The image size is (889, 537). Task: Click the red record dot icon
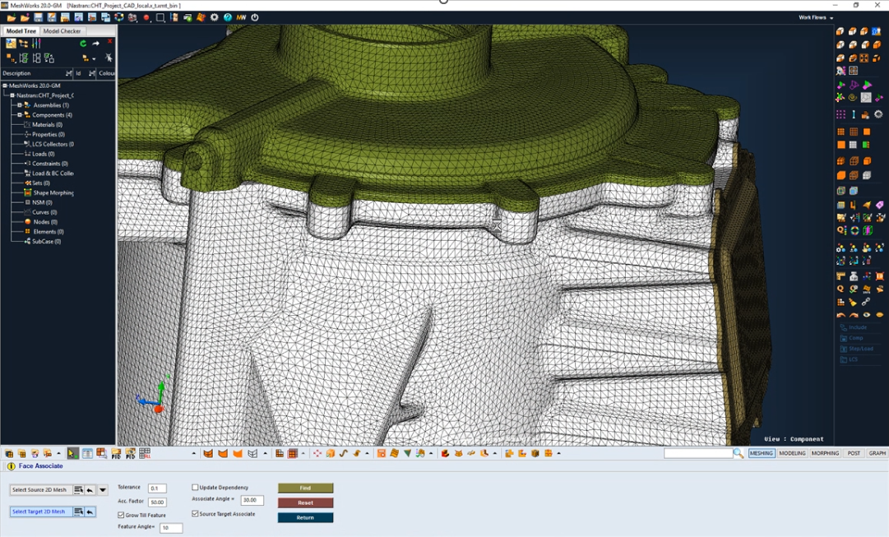pyautogui.click(x=146, y=17)
